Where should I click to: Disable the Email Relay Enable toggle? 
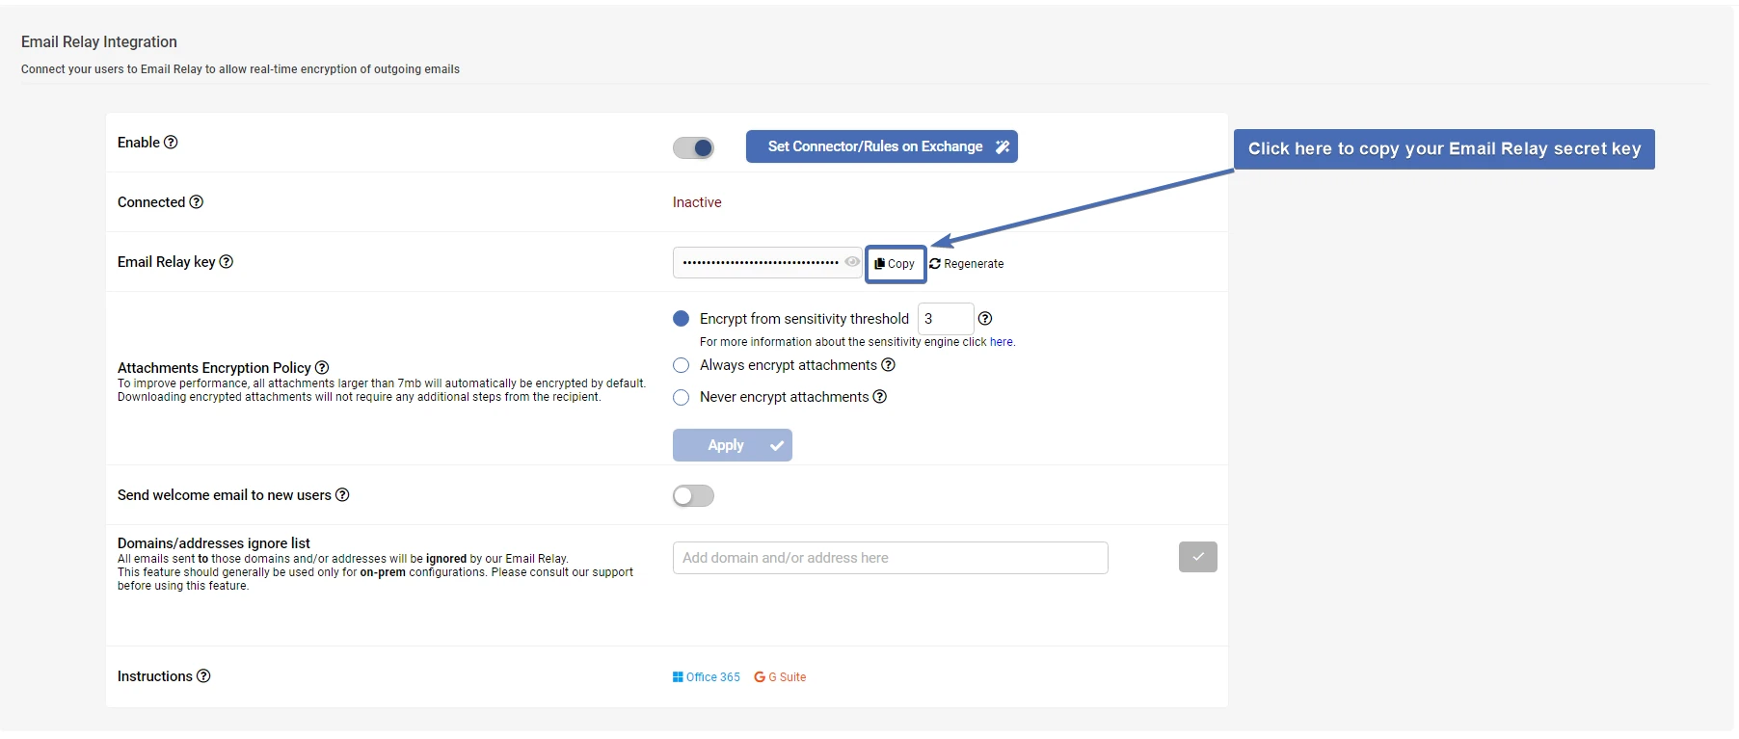point(693,147)
